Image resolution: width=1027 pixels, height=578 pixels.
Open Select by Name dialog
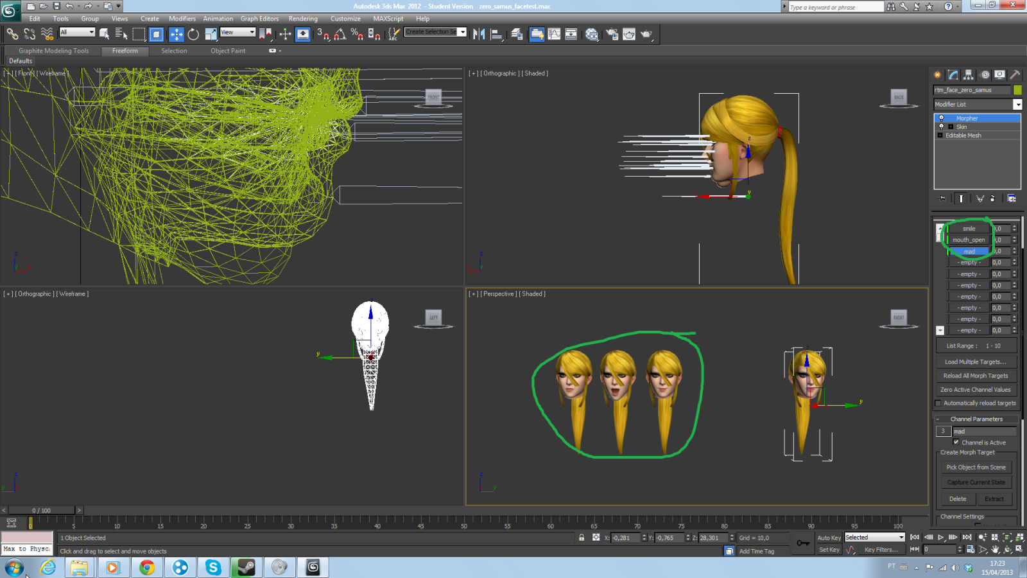[121, 34]
